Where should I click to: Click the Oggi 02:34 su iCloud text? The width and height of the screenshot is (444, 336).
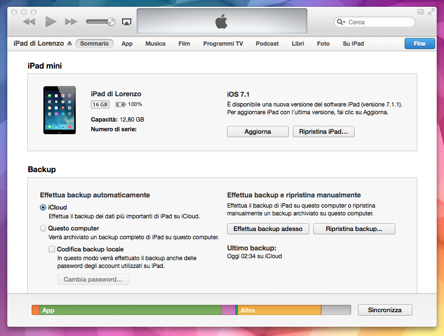254,256
